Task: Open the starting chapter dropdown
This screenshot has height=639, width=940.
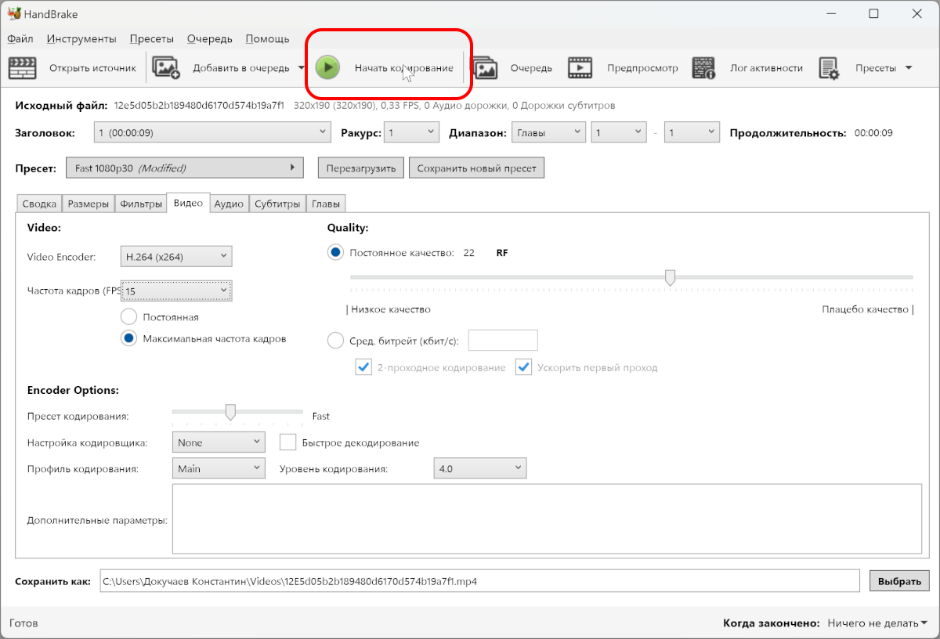Action: (619, 133)
